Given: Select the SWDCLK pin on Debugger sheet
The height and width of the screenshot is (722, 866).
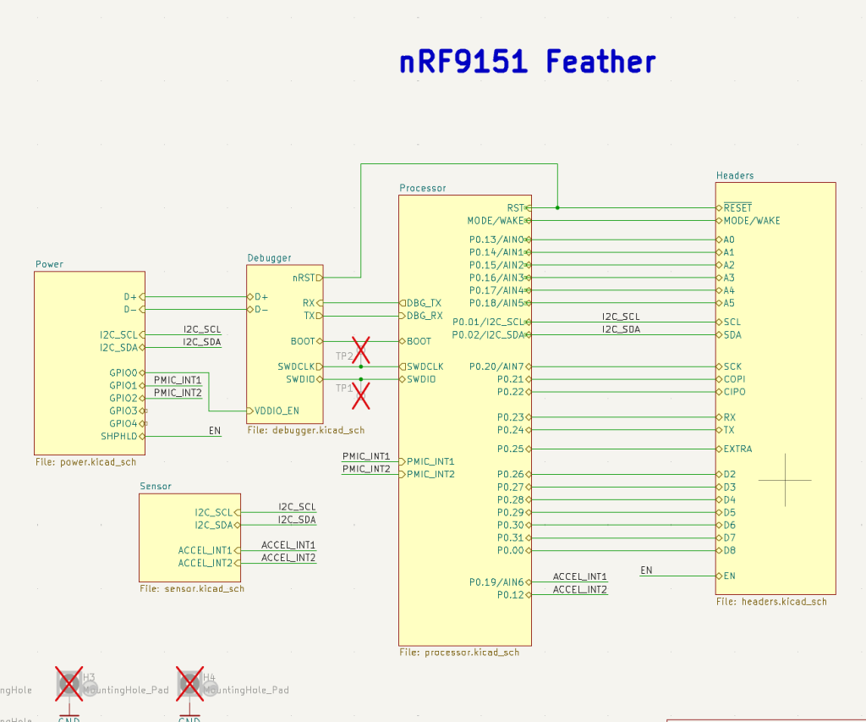Looking at the screenshot, I should (300, 367).
